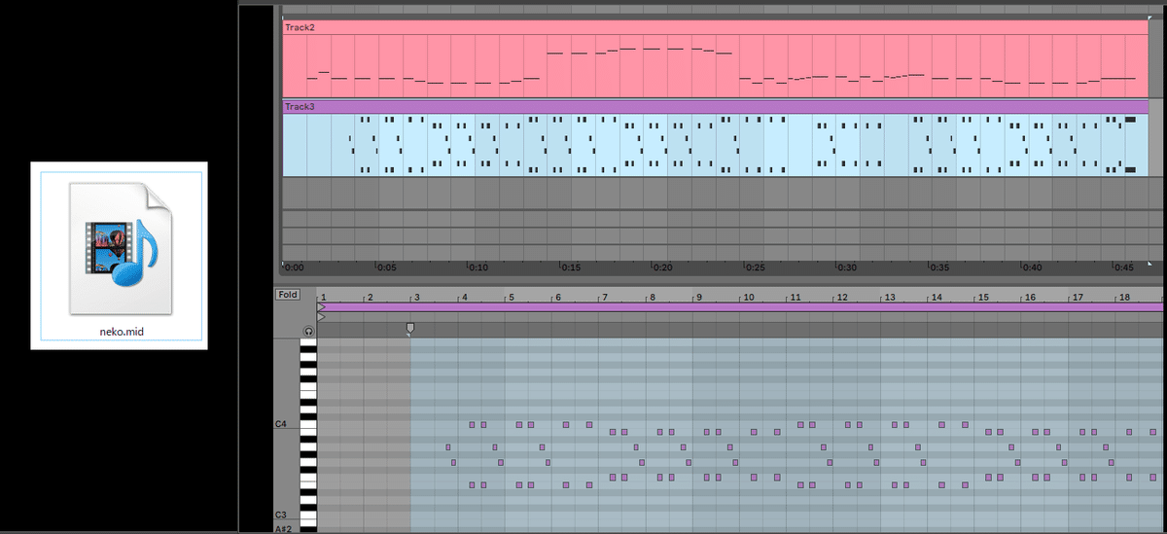The height and width of the screenshot is (534, 1167).
Task: Click the A#2 label on the piano keyboard
Action: click(283, 528)
